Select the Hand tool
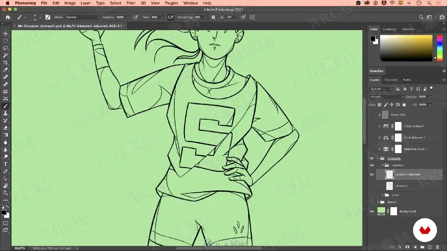The height and width of the screenshot is (251, 447). 6,186
